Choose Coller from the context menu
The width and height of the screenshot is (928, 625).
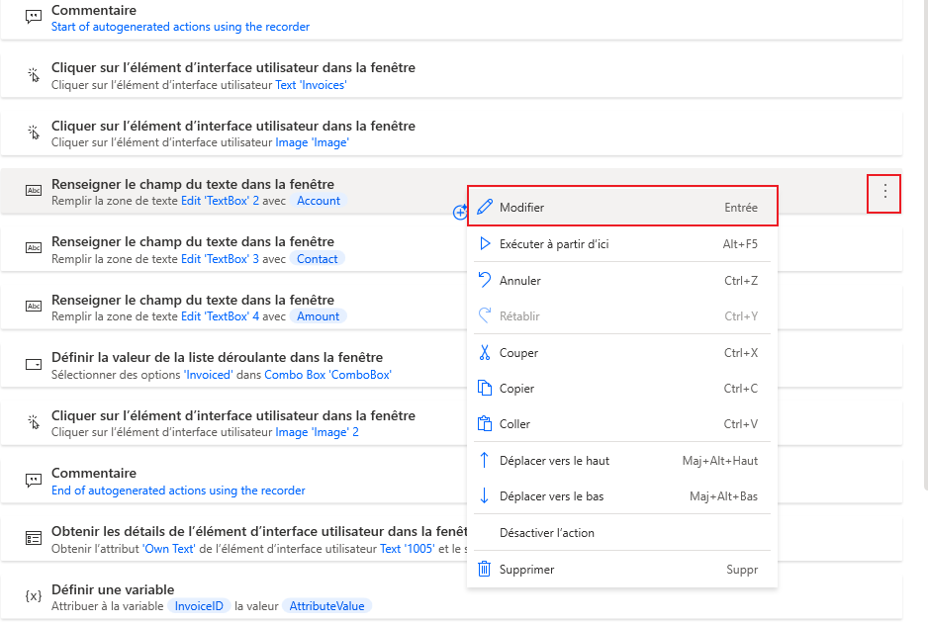(622, 424)
